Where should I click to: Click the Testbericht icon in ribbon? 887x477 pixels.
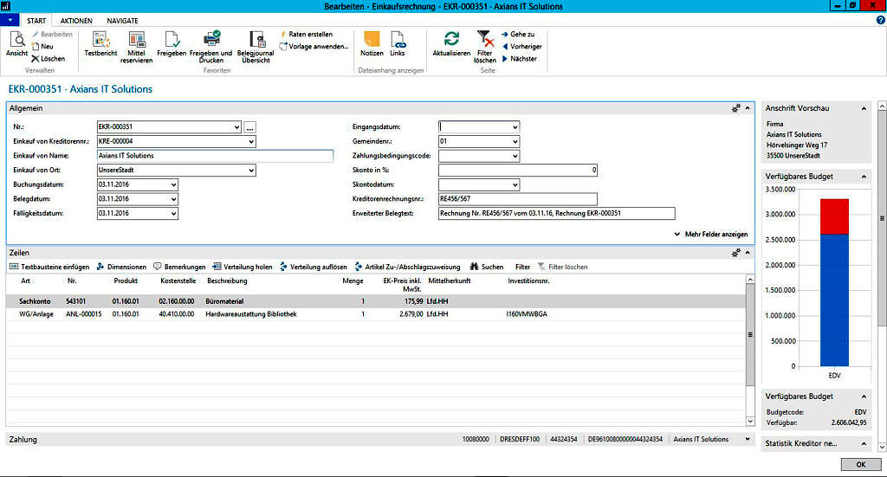pos(100,40)
